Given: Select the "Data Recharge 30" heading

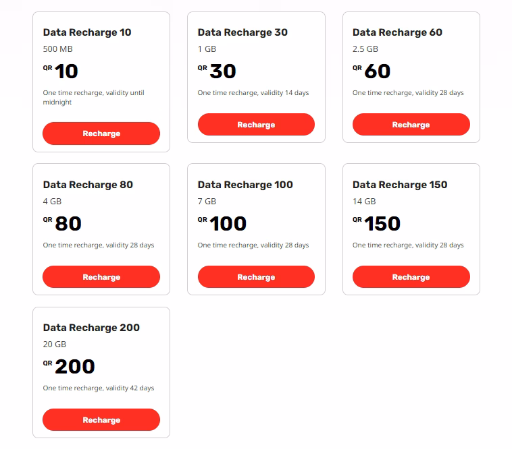Looking at the screenshot, I should (242, 32).
